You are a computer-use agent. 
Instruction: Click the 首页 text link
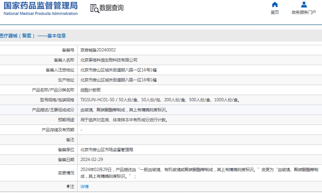point(275,12)
